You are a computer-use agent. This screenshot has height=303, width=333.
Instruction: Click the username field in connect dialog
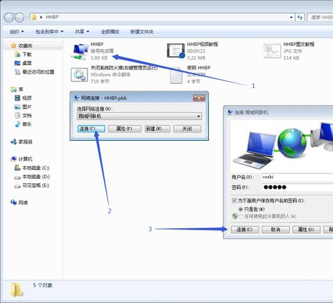[298, 177]
